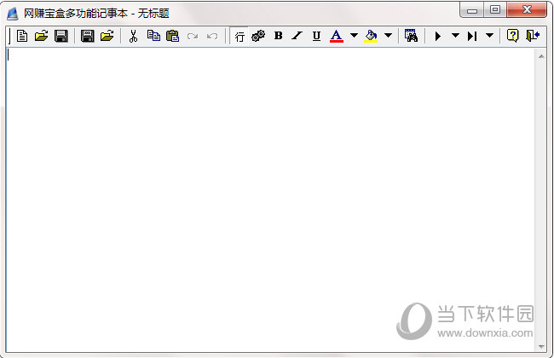Expand the highlight color dropdown arrow
Viewport: 554px width, 358px height.
pyautogui.click(x=388, y=35)
